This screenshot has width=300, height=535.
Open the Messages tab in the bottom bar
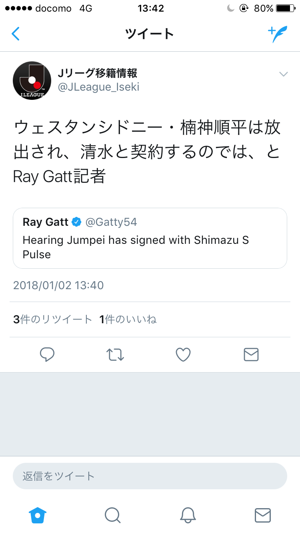(x=263, y=515)
